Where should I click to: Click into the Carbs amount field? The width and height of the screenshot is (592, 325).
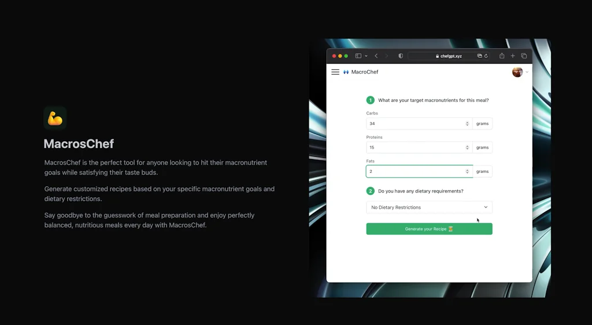pos(419,123)
